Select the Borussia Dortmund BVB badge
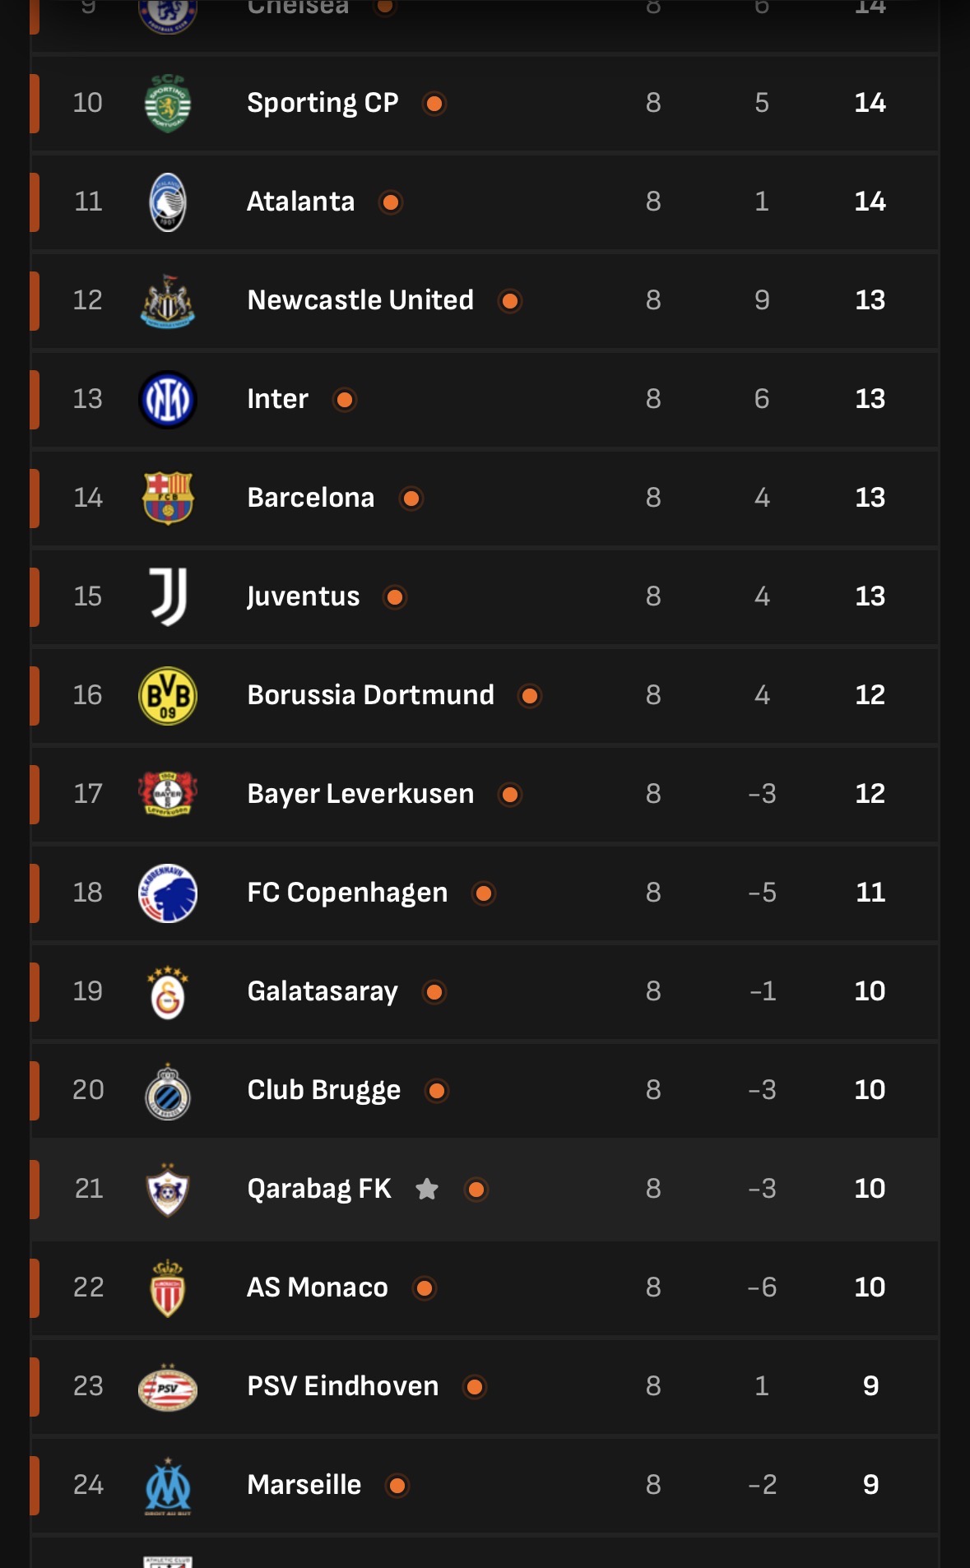 tap(168, 696)
